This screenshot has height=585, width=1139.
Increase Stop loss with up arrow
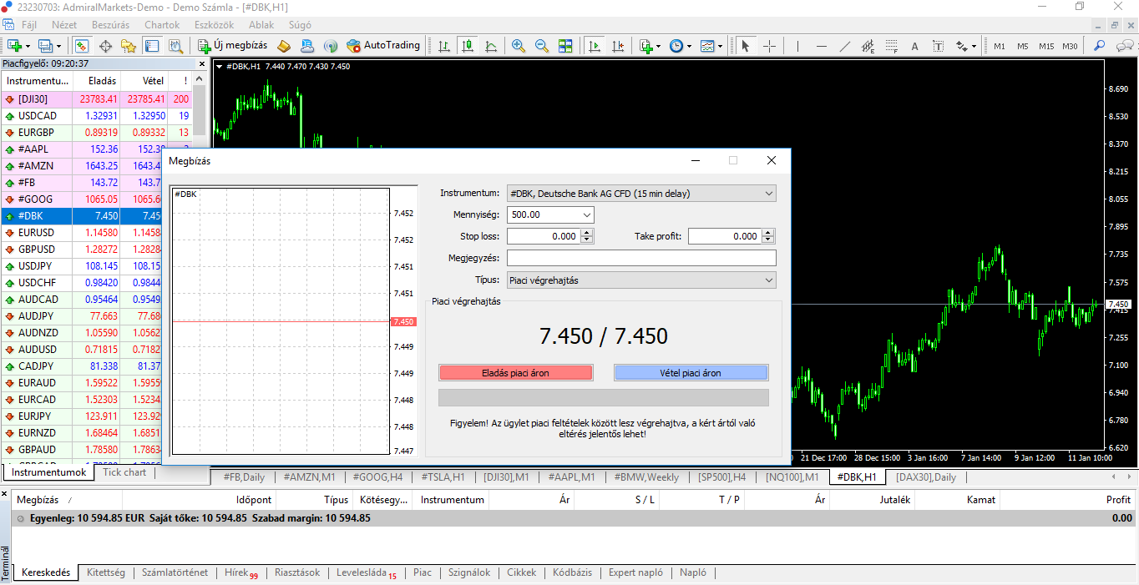(587, 233)
